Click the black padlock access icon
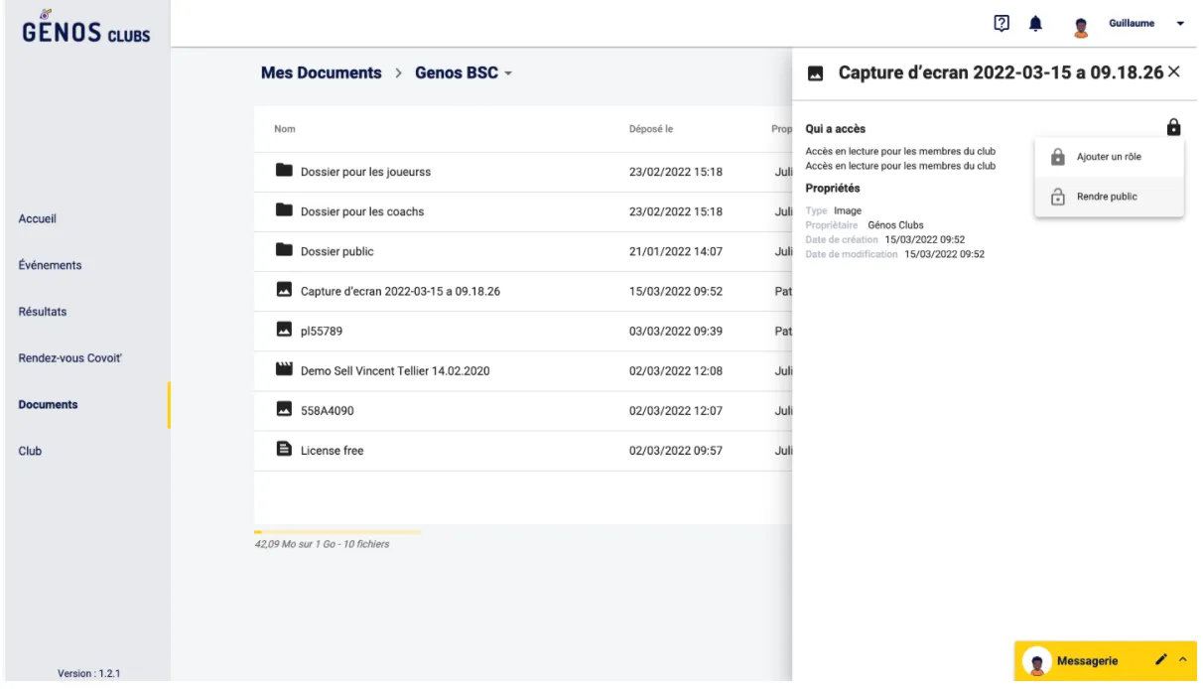Image resolution: width=1203 pixels, height=689 pixels. [1173, 127]
